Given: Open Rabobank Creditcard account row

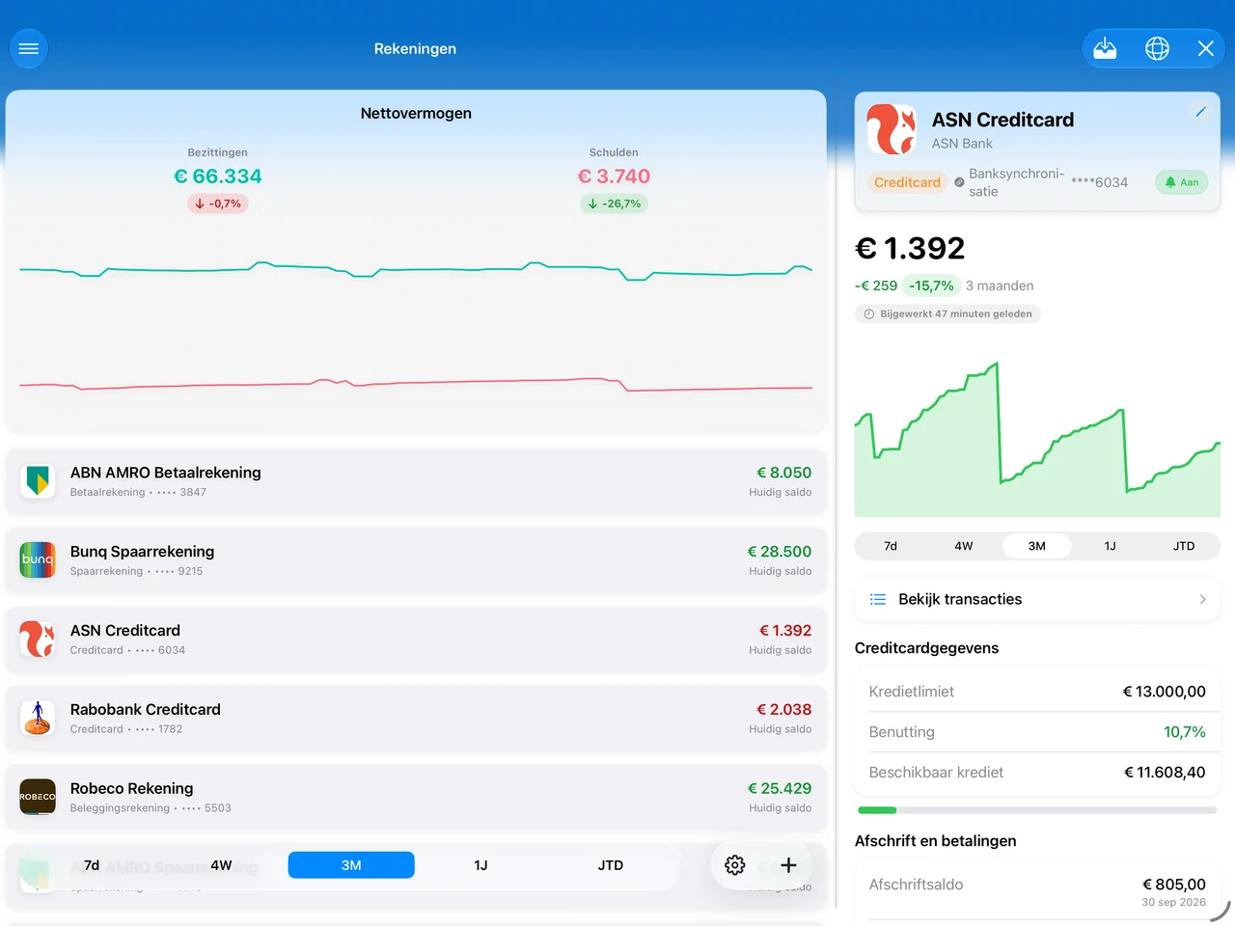Looking at the screenshot, I should (416, 718).
